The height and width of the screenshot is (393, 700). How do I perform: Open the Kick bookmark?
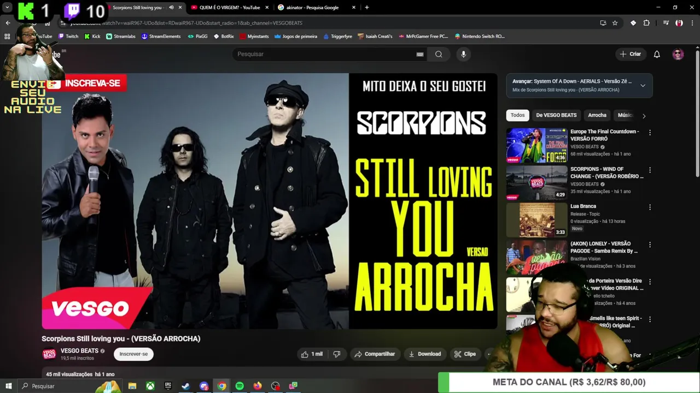(x=92, y=37)
